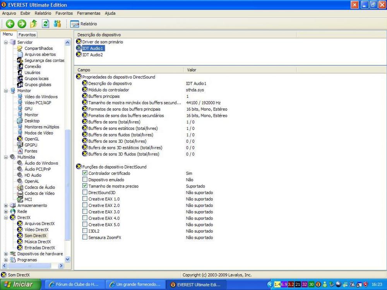The width and height of the screenshot is (387, 290).
Task: Expand the Armazenamento tree node
Action: coord(6,206)
